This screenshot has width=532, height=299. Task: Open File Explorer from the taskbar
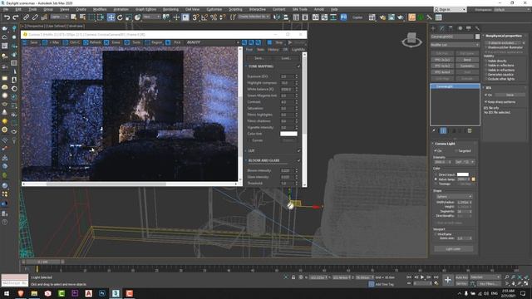(x=34, y=293)
